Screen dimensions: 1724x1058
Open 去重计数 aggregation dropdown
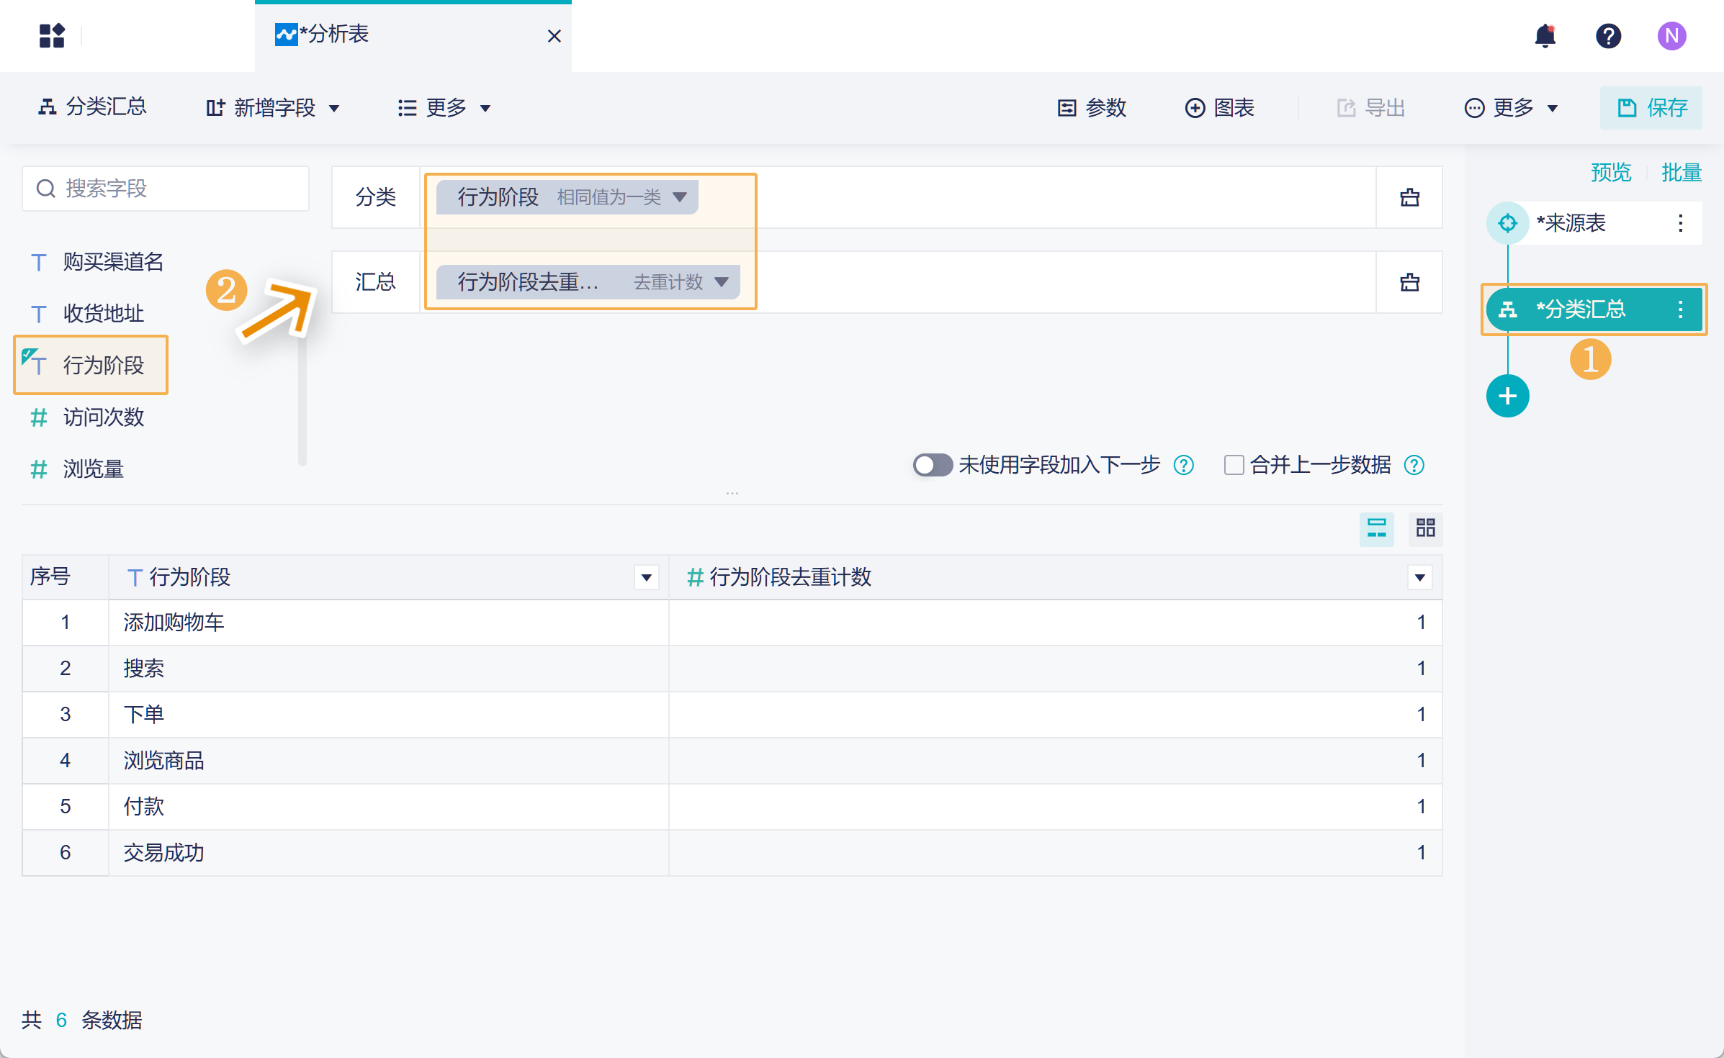tap(721, 282)
